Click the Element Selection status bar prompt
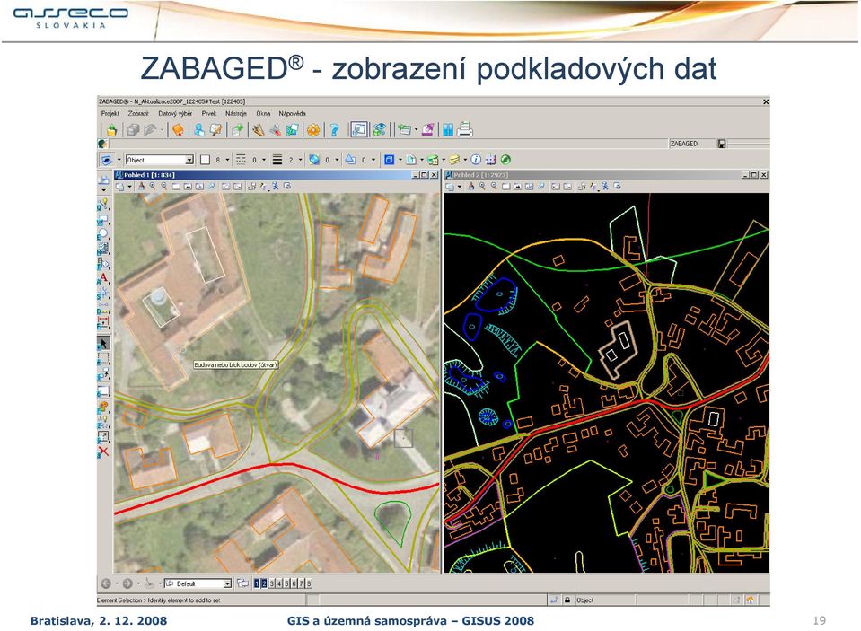This screenshot has width=861, height=631. [158, 600]
